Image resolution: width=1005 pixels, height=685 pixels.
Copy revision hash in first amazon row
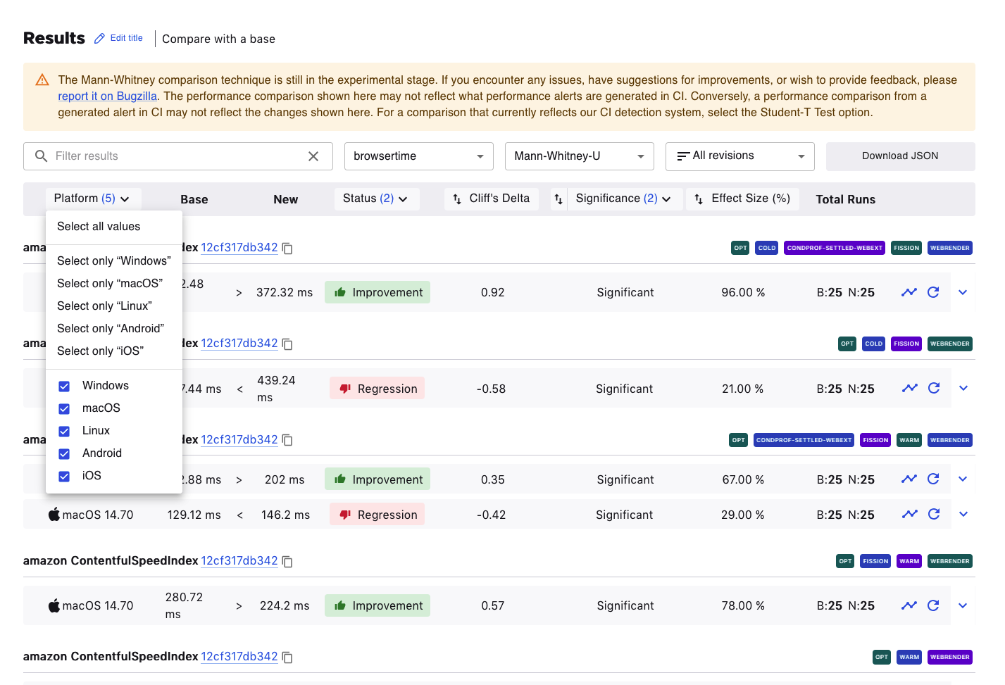click(287, 249)
